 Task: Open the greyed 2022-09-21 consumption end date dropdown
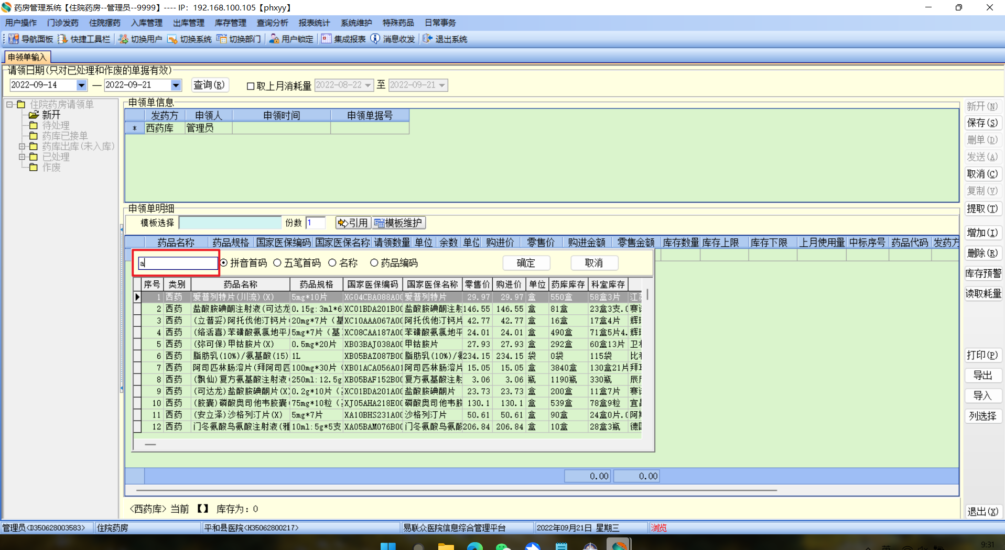click(x=442, y=85)
